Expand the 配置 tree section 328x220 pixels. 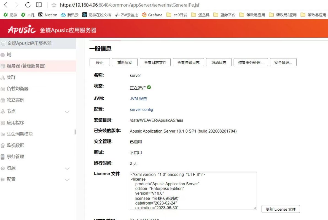[x=67, y=180]
